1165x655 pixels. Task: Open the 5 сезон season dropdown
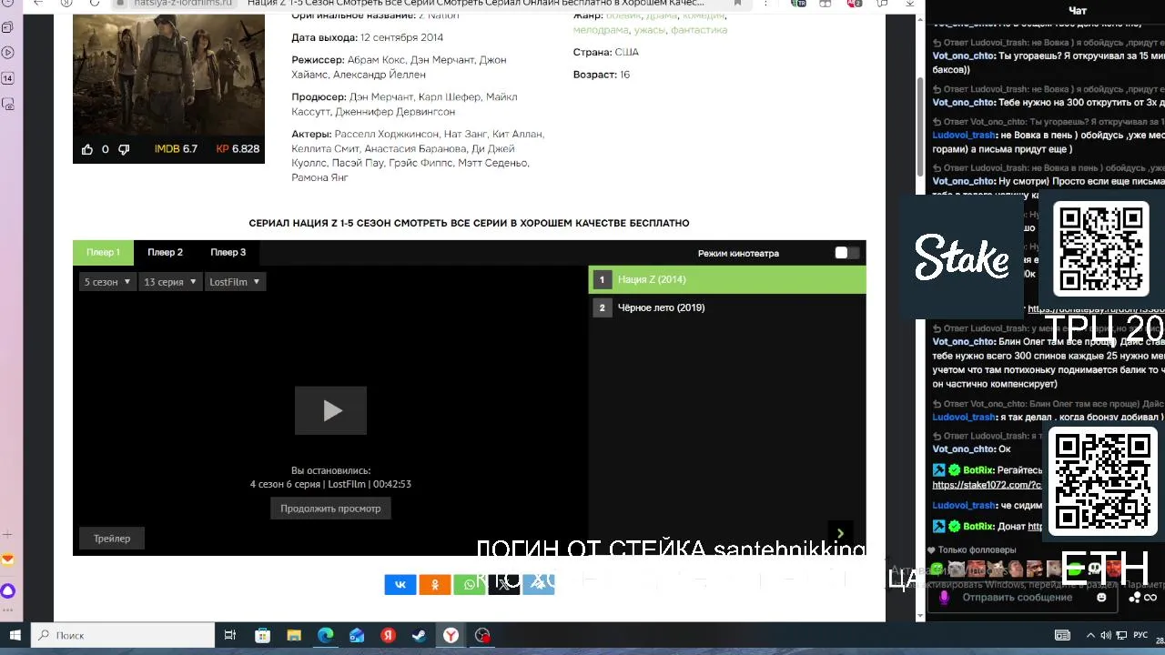click(x=107, y=282)
